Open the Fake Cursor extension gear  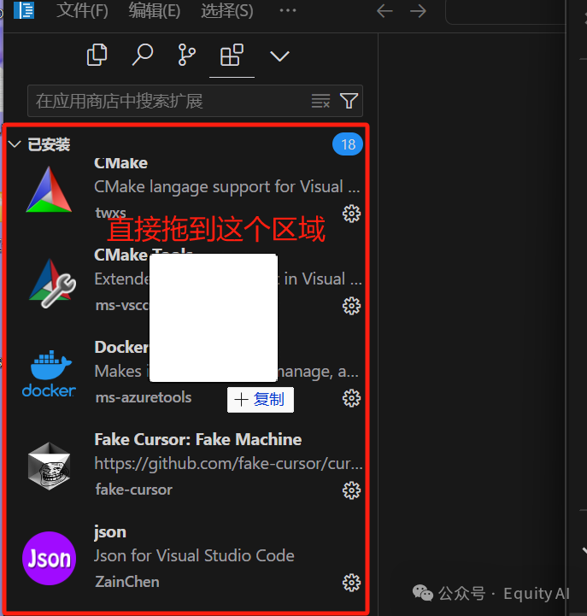click(351, 490)
